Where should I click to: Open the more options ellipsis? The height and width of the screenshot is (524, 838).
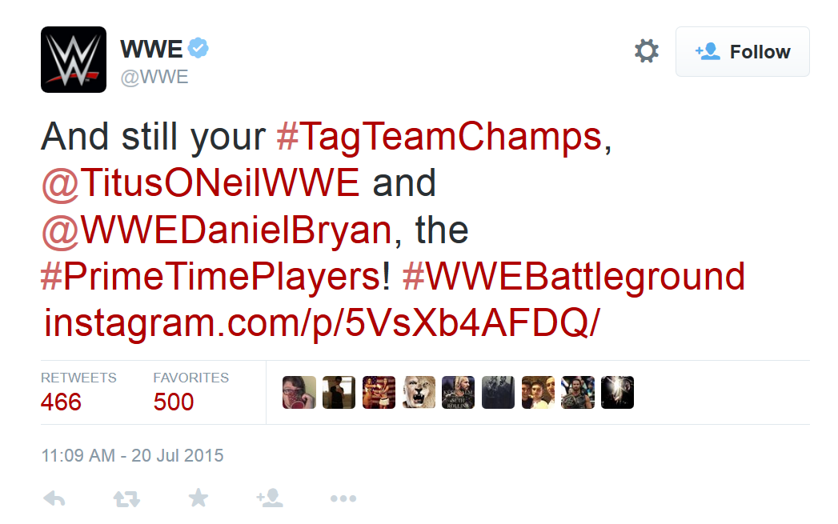point(343,498)
